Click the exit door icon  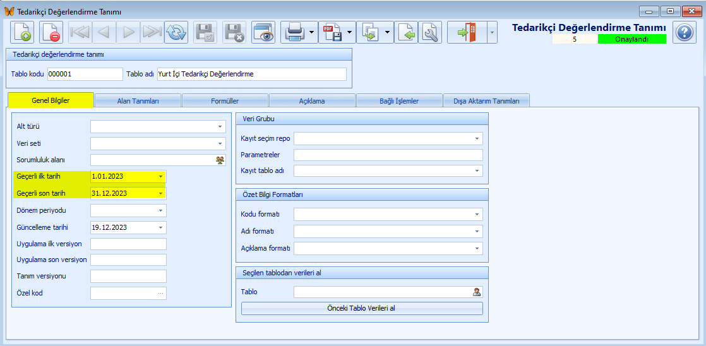[466, 32]
